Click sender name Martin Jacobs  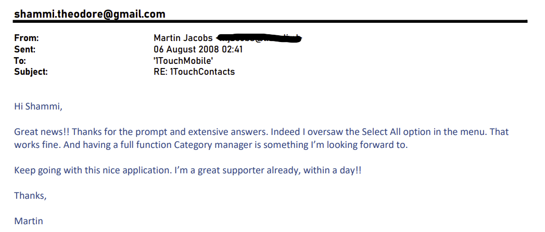(183, 38)
